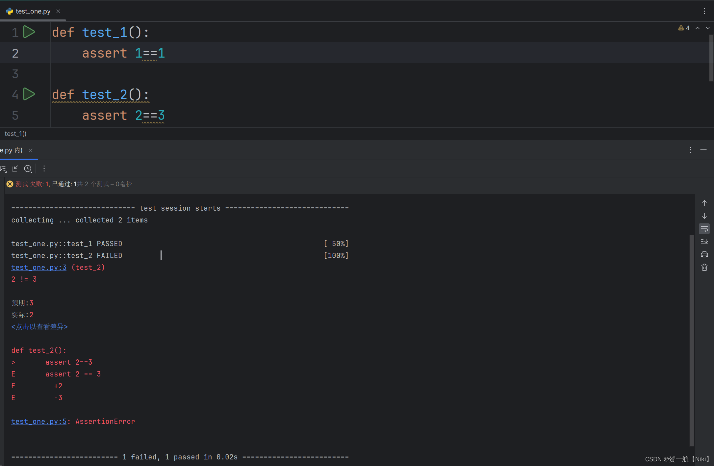Click the print icon in console sidebar
This screenshot has width=714, height=466.
point(704,254)
